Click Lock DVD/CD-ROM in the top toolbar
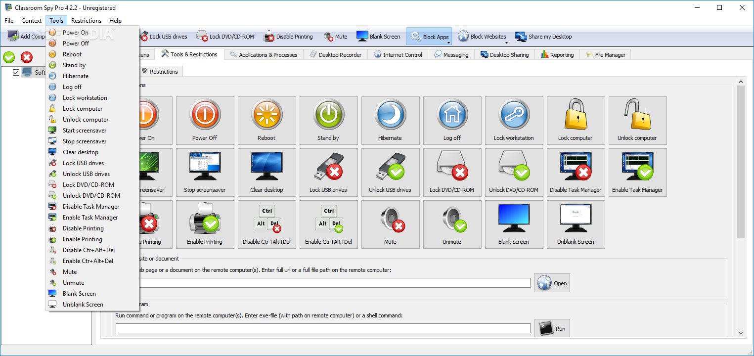 (225, 37)
